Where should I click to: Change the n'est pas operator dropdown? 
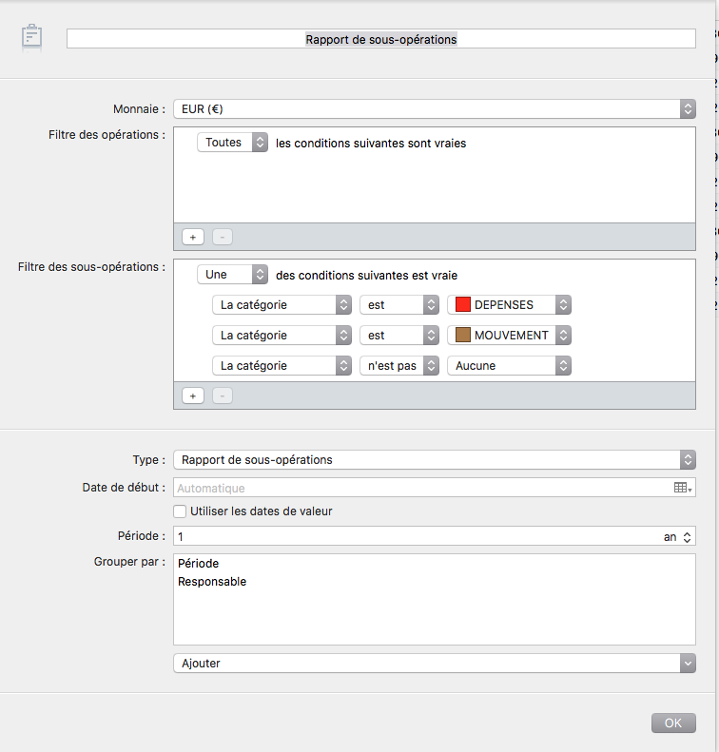[x=399, y=365]
